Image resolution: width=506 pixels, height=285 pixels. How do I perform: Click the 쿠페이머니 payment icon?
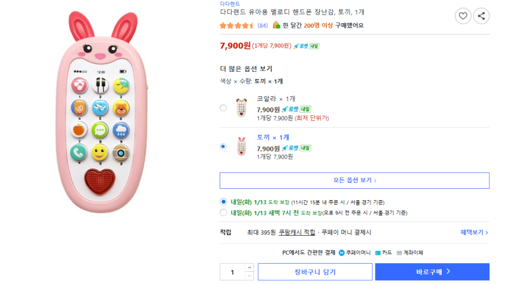point(342,253)
